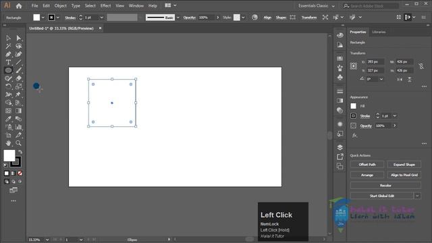This screenshot has width=432, height=243.
Task: Open the Asset Export panel icon
Action: click(340, 157)
